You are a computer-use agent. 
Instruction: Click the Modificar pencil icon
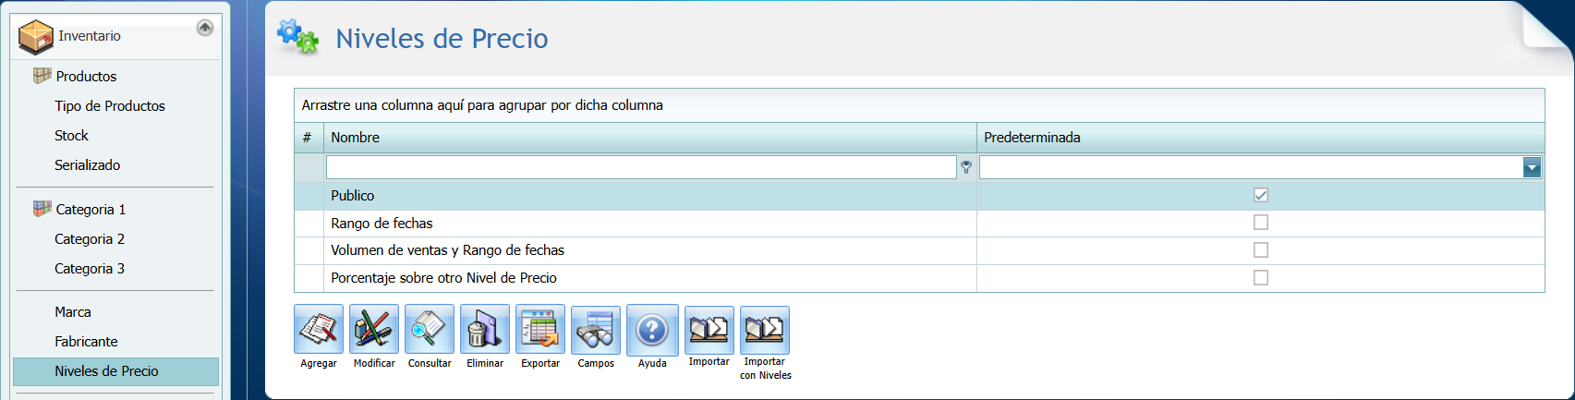pyautogui.click(x=374, y=330)
